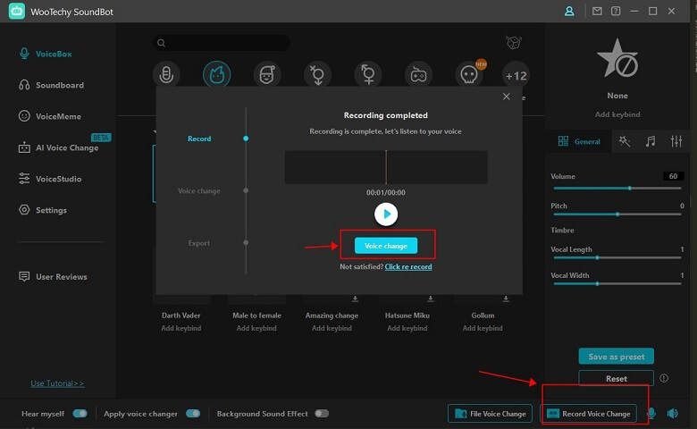
Task: Open the Use Tutorial link
Action: [57, 383]
